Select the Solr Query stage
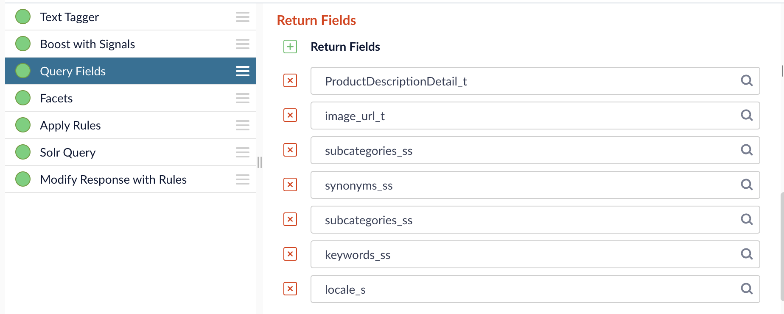This screenshot has height=314, width=784. point(68,152)
